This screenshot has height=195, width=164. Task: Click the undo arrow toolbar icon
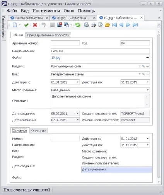44,25
